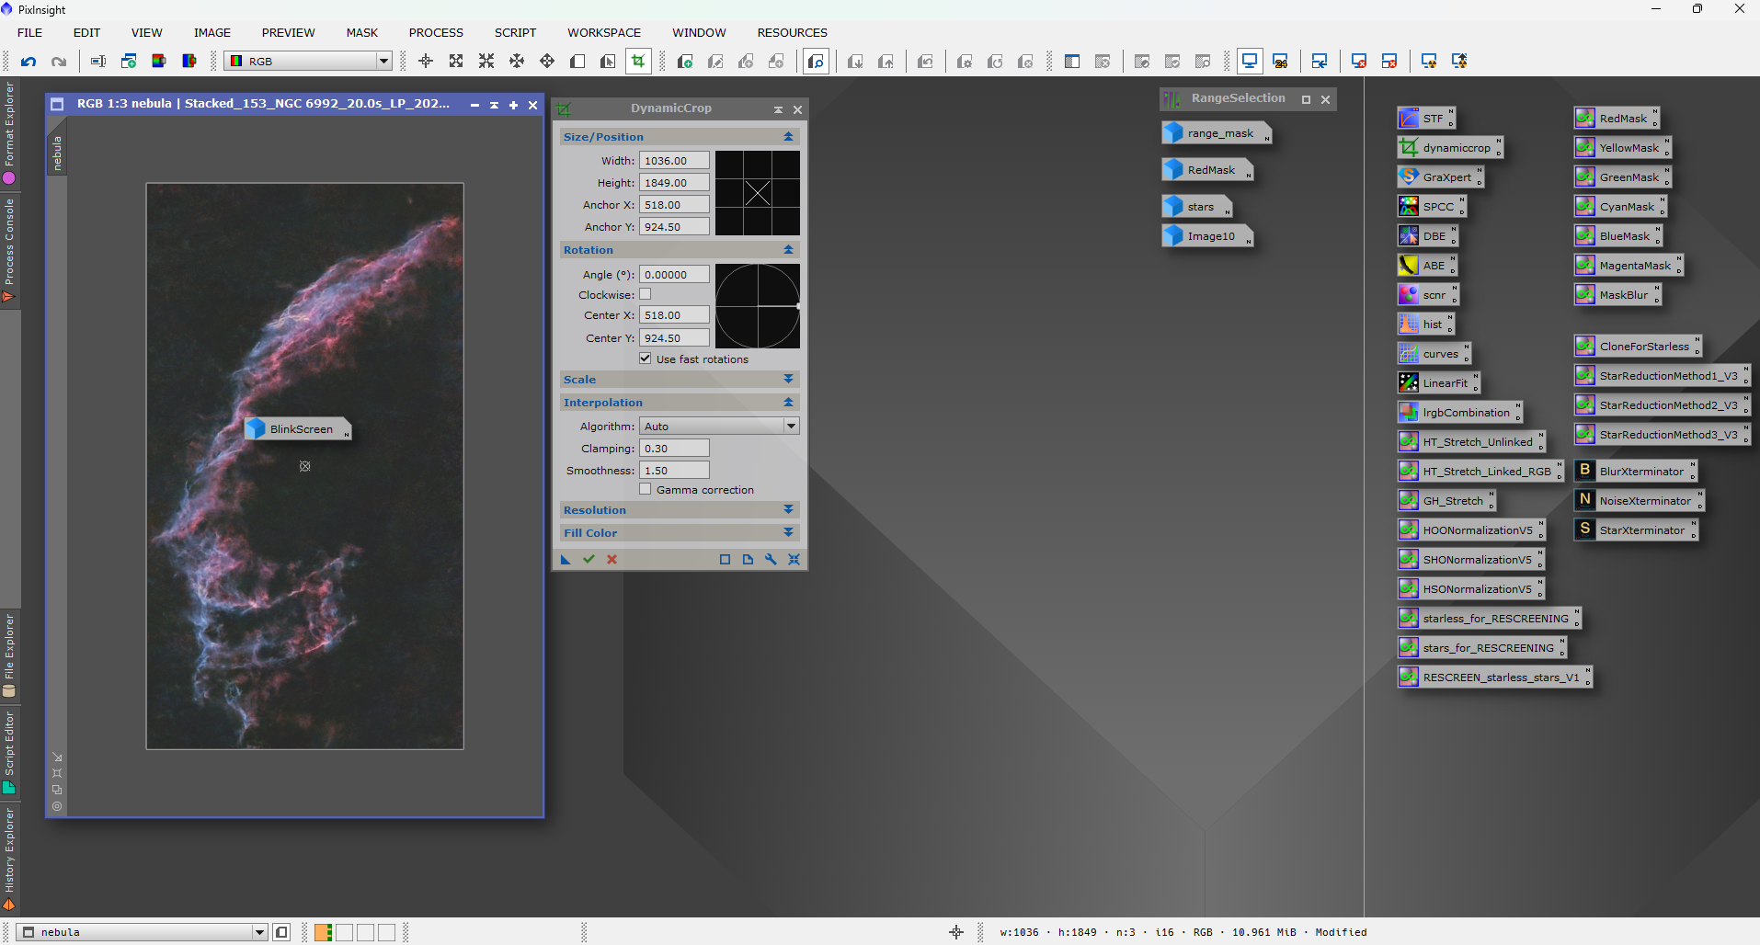The image size is (1760, 945).
Task: Click the red X Cancel in DynamicCrop
Action: coord(611,559)
